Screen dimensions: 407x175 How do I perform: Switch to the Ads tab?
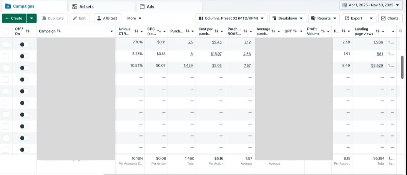[169, 7]
